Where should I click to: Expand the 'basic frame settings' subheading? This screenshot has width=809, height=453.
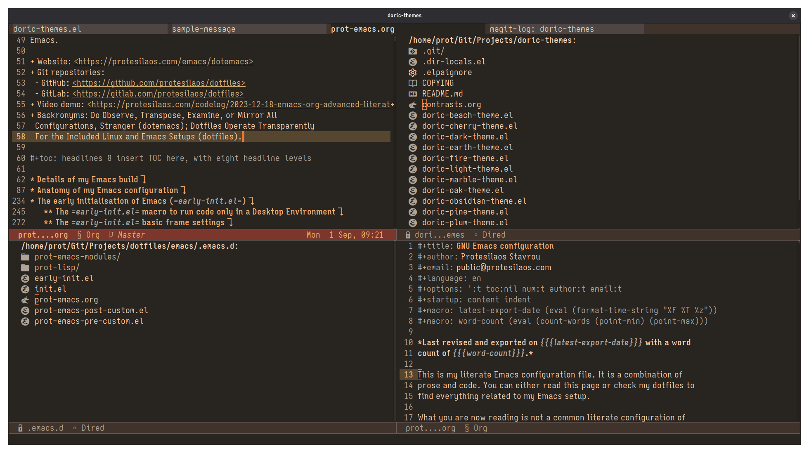tap(230, 223)
